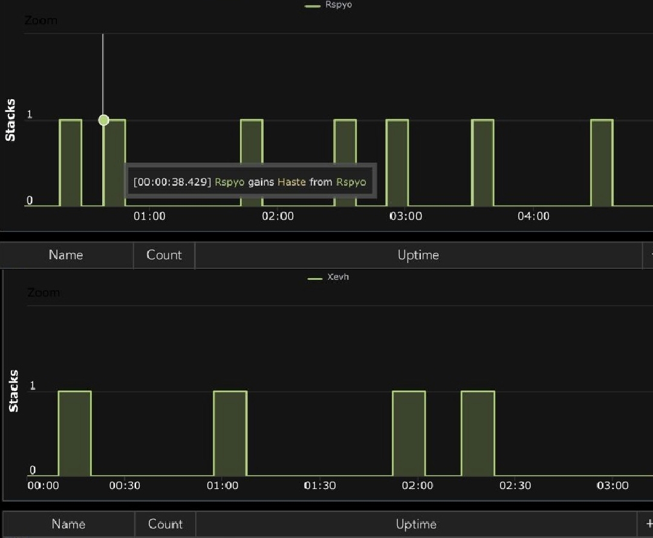Sort the upper table by Name
Viewport: 653px width, 538px height.
tap(66, 255)
